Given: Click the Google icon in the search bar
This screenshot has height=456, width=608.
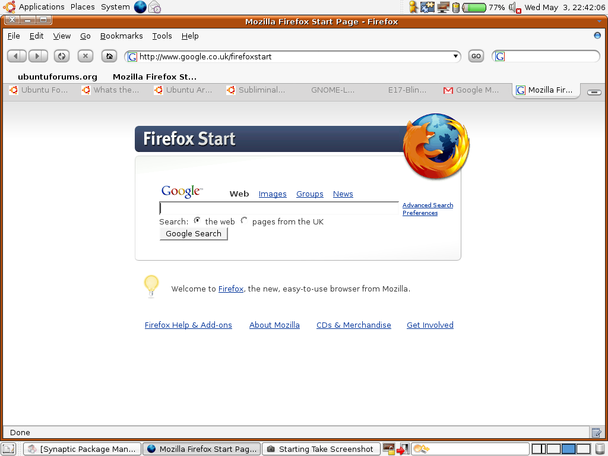Looking at the screenshot, I should tap(500, 56).
